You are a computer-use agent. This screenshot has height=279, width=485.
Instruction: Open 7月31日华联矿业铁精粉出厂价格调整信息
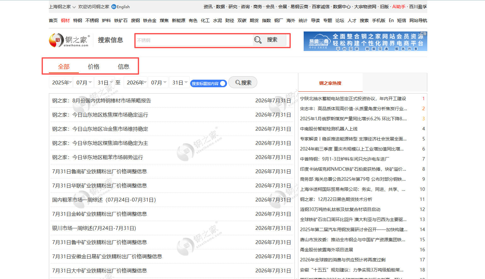(100, 186)
